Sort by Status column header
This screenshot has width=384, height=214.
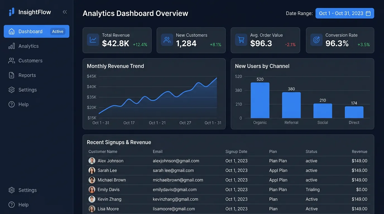(311, 152)
